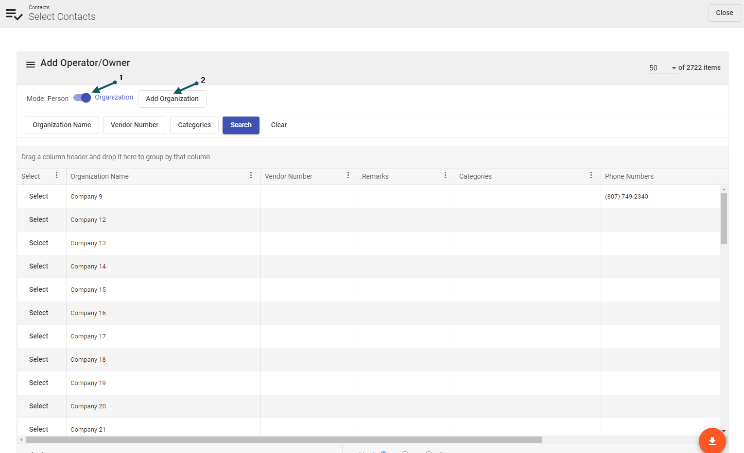Click the horizontal scrollbar under the grid

pyautogui.click(x=283, y=439)
